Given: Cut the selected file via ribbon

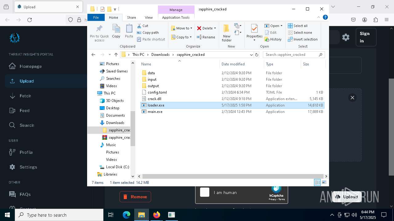Looking at the screenshot, I should (x=143, y=26).
